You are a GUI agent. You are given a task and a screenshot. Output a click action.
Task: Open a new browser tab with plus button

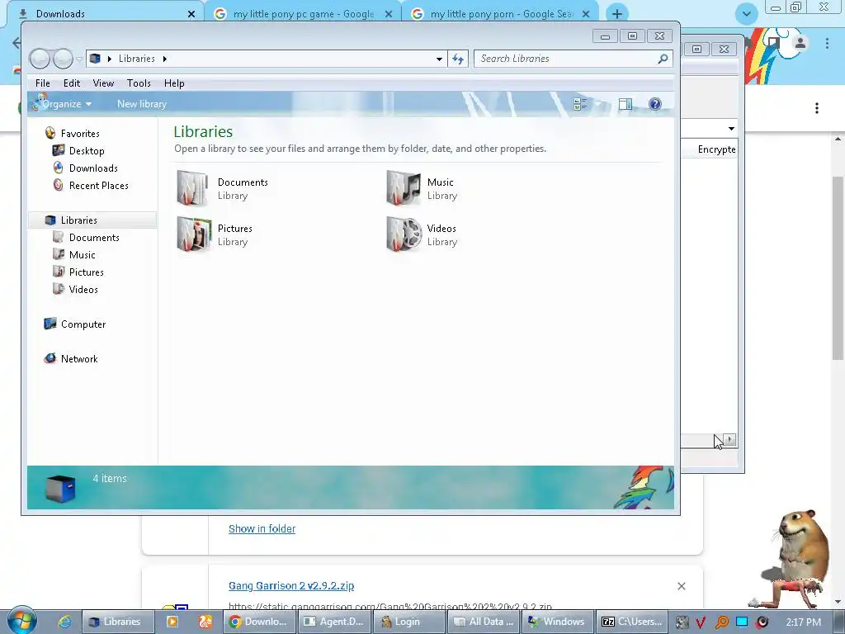pos(617,14)
